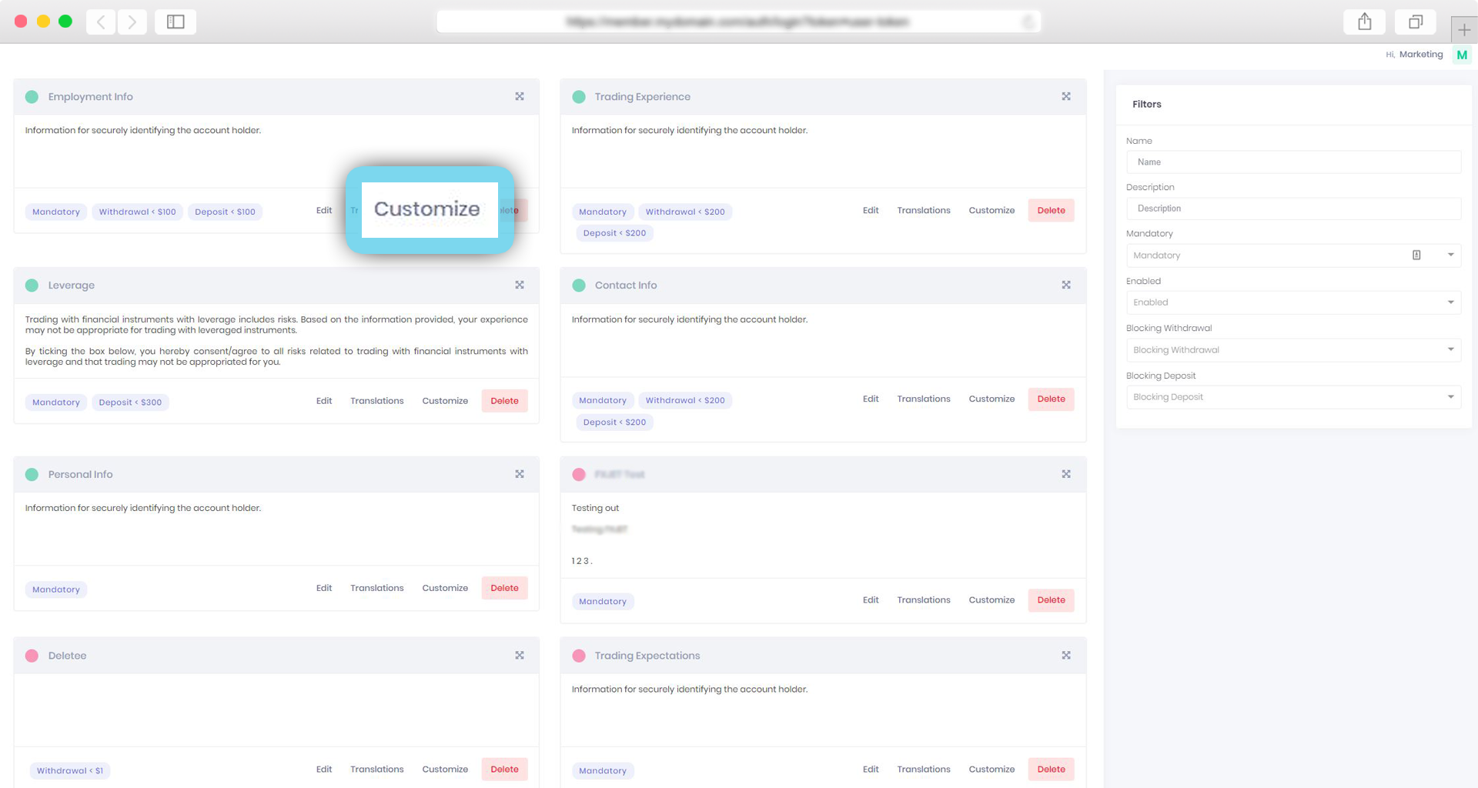
Task: Toggle Personal Info green status dot
Action: coord(32,475)
